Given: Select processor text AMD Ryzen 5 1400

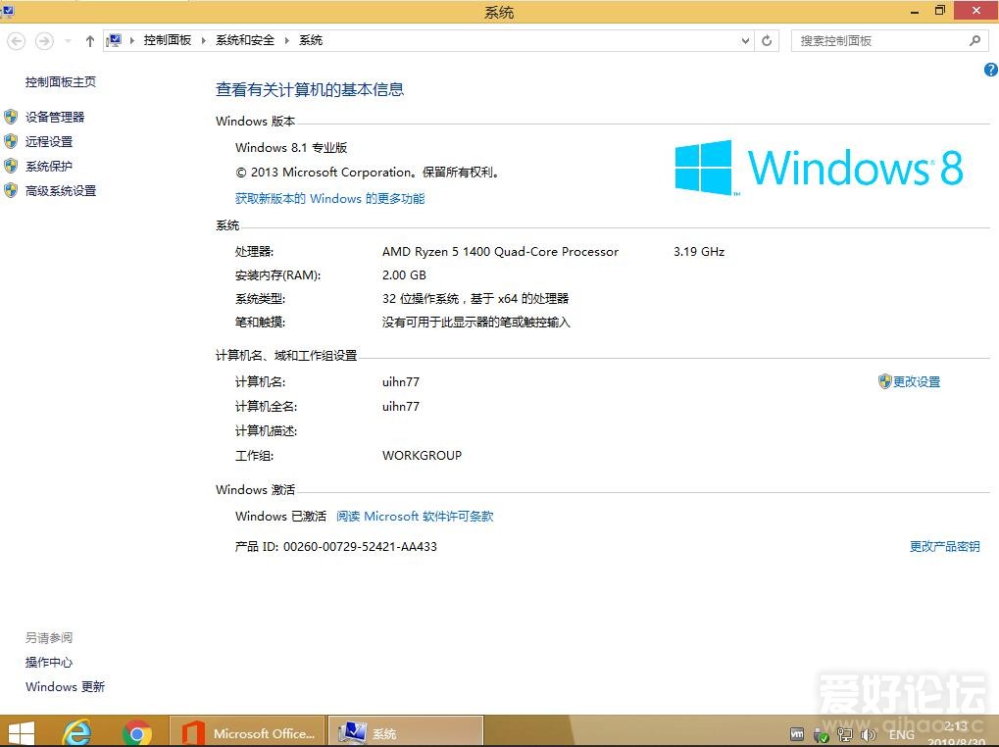Looking at the screenshot, I should point(500,252).
